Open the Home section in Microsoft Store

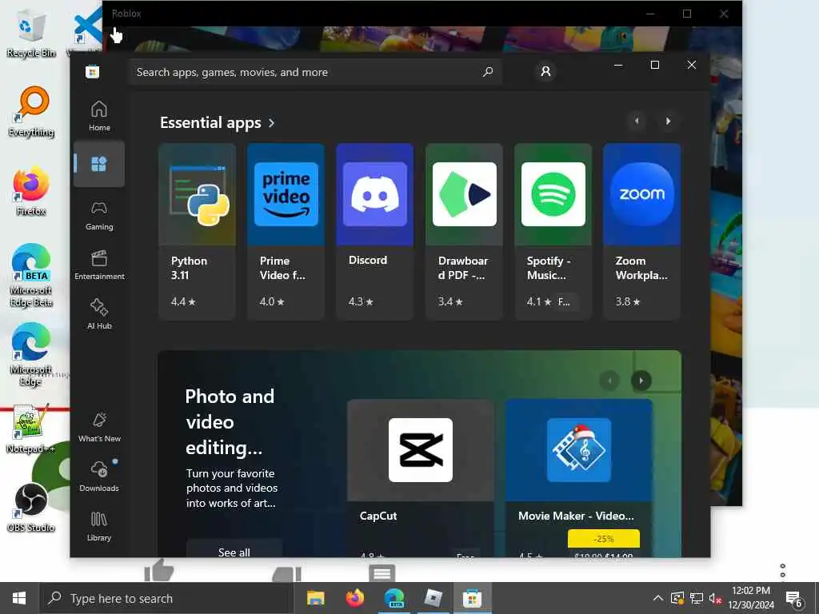click(x=99, y=116)
